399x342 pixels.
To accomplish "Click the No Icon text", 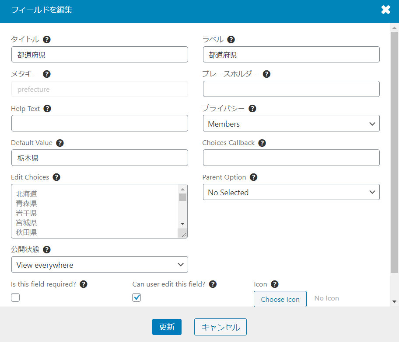I will pyautogui.click(x=327, y=298).
